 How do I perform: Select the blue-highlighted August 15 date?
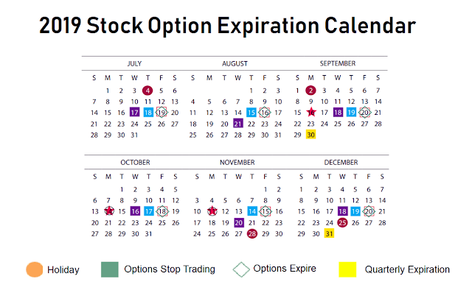pos(251,113)
